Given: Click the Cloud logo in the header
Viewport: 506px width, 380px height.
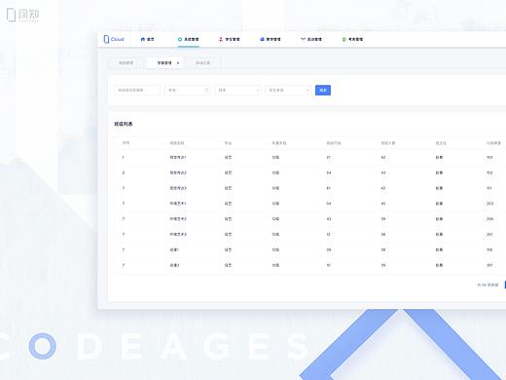Looking at the screenshot, I should pos(114,39).
